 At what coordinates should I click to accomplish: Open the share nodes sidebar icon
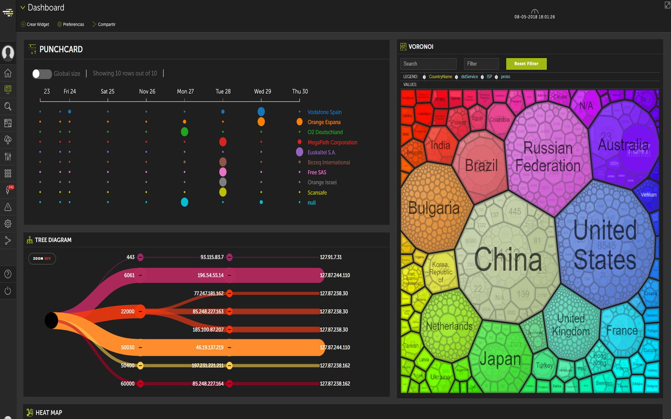[x=8, y=240]
